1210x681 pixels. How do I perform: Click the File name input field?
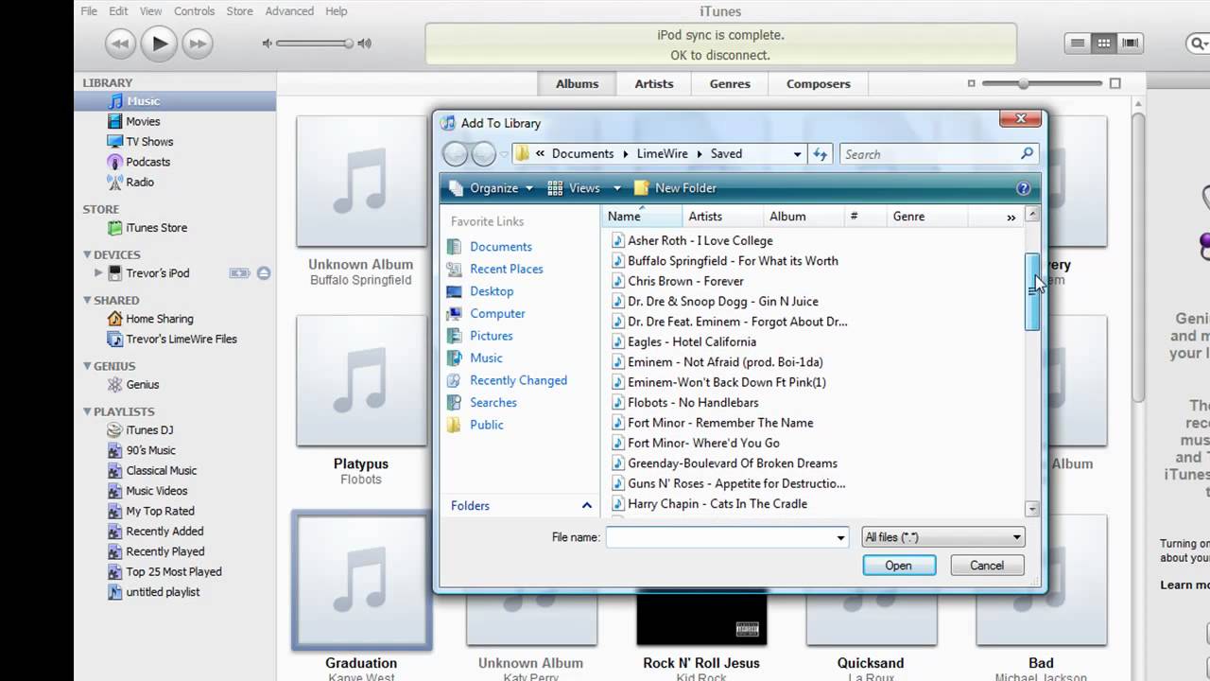[x=726, y=537]
